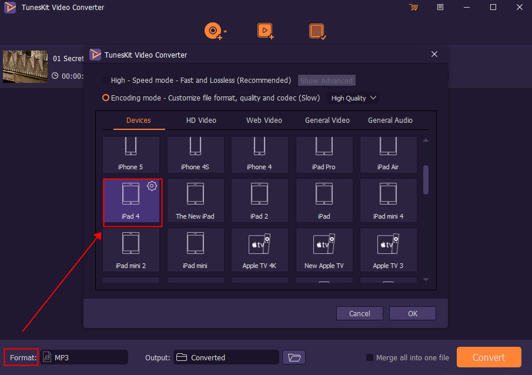Click the Show Advanced button
This screenshot has width=532, height=375.
point(326,81)
